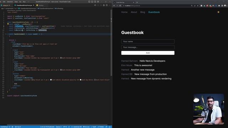Click the Prettier status bar item
228x128 pixels.
coord(100,127)
